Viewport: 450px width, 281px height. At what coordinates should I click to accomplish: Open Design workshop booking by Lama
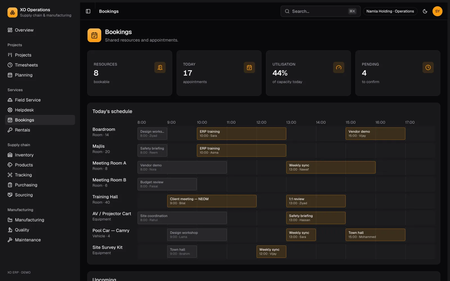[197, 235]
